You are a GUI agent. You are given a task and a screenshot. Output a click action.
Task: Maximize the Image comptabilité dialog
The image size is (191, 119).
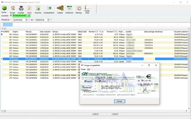(x=149, y=65)
